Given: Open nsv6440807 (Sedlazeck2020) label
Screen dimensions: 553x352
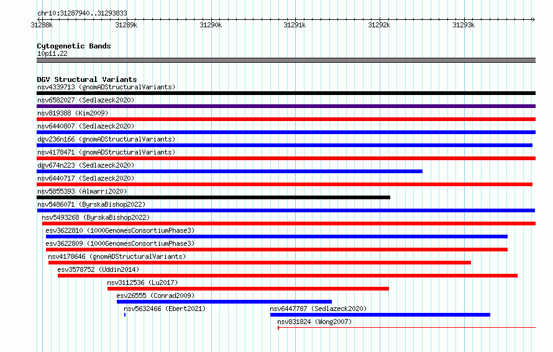Looking at the screenshot, I should [86, 126].
